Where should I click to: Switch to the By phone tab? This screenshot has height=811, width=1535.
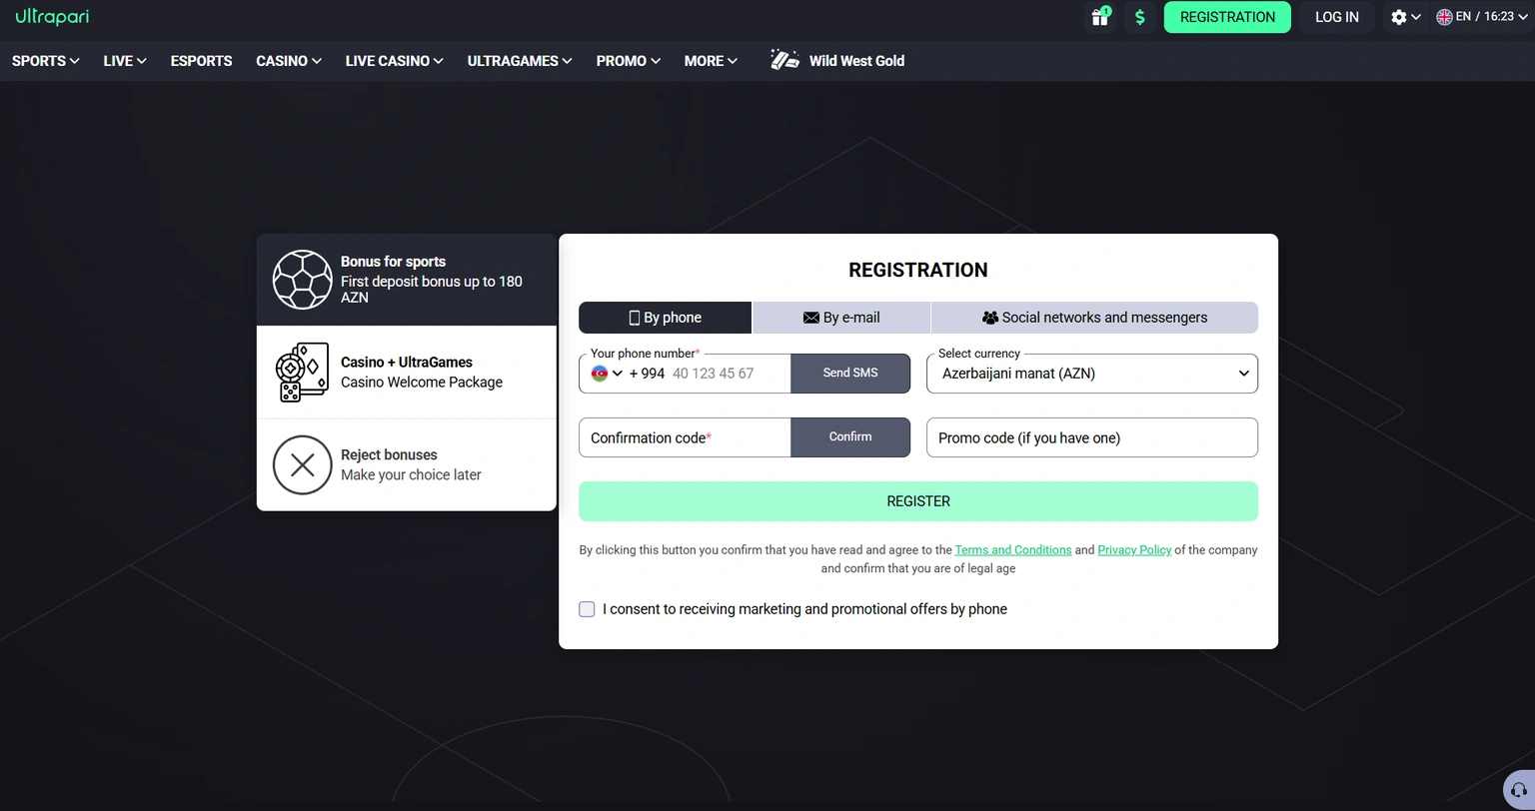click(665, 318)
